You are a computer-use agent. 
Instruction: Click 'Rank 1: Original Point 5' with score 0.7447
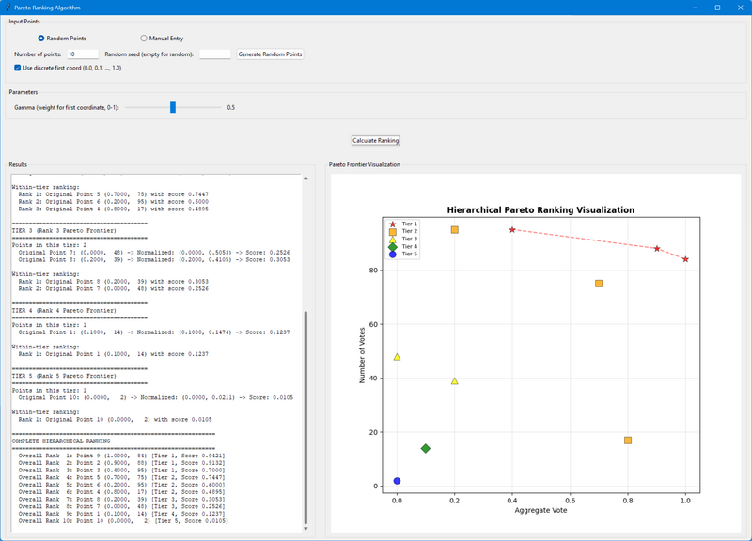[114, 194]
